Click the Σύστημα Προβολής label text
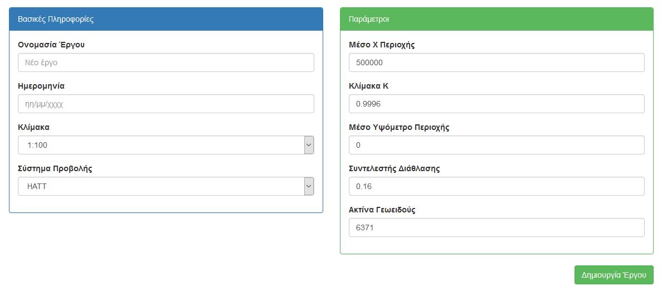 pos(55,168)
